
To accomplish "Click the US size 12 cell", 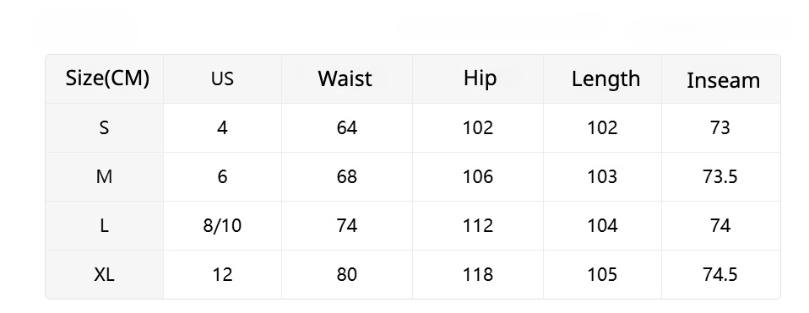I will tap(222, 275).
